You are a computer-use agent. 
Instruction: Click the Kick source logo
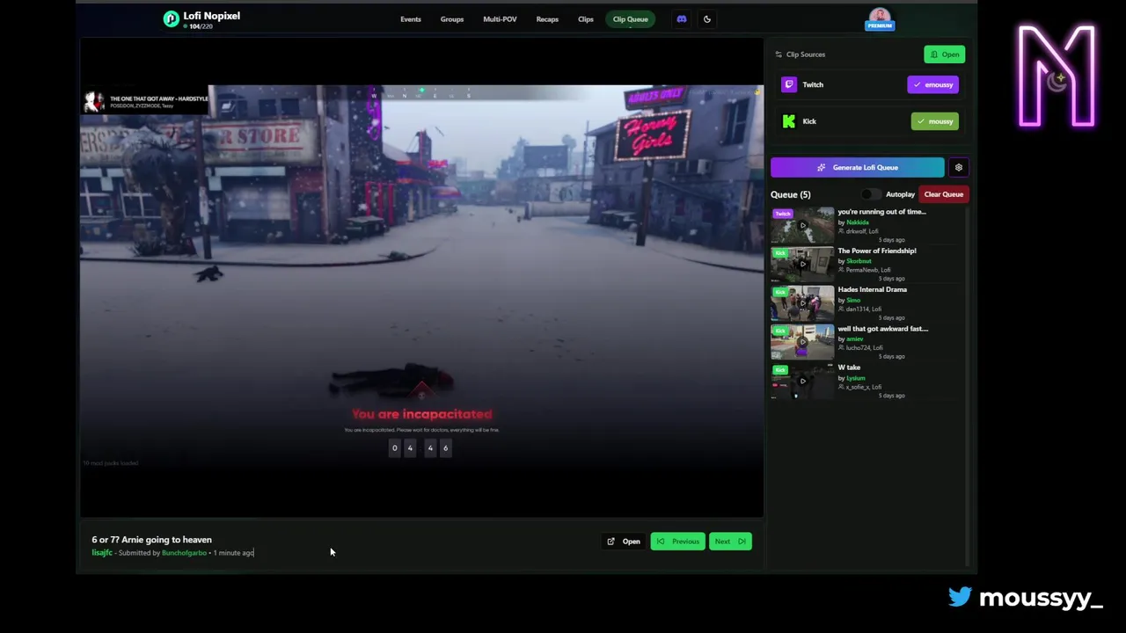(789, 121)
